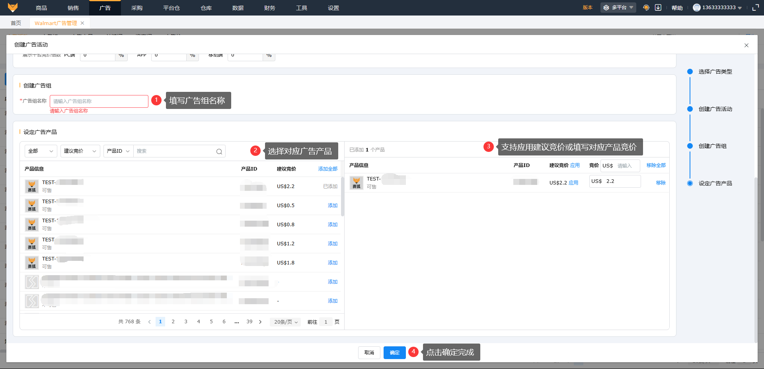Click the search magnifier icon
The width and height of the screenshot is (764, 369).
(x=219, y=151)
